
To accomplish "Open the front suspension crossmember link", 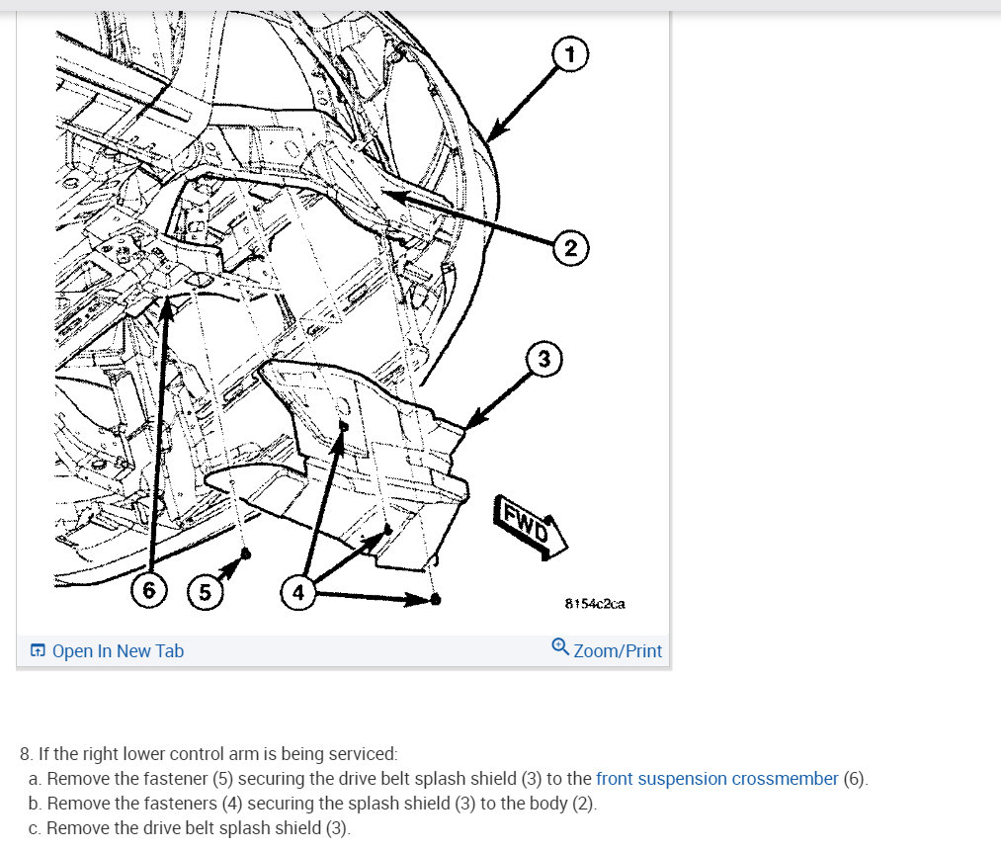I will pyautogui.click(x=717, y=779).
